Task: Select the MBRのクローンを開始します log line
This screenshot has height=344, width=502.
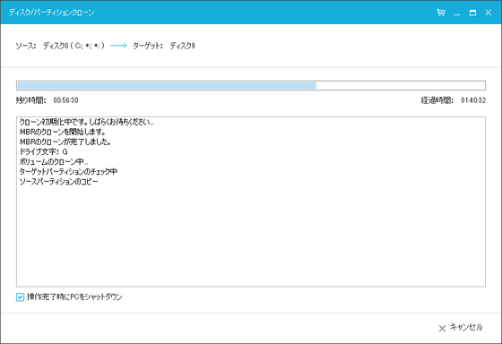Action: click(63, 132)
